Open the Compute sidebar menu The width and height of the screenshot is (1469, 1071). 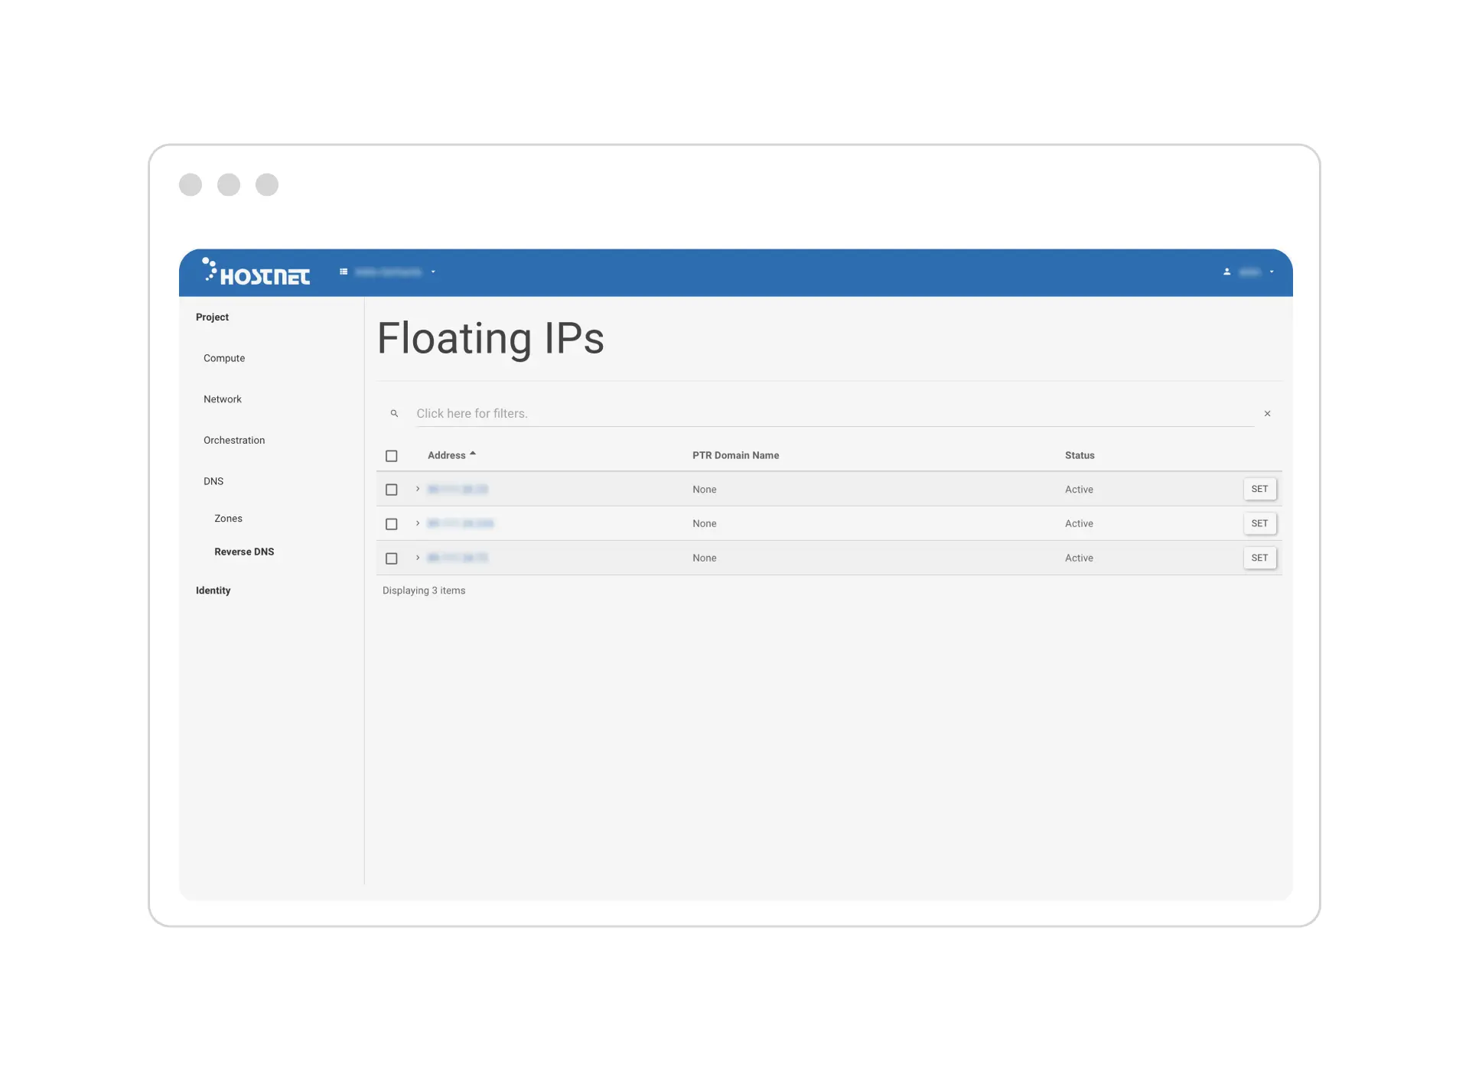tap(224, 358)
